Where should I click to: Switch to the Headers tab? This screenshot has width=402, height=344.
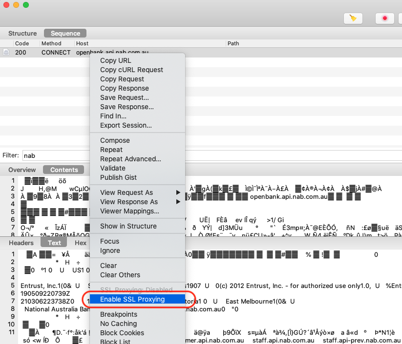click(x=21, y=243)
